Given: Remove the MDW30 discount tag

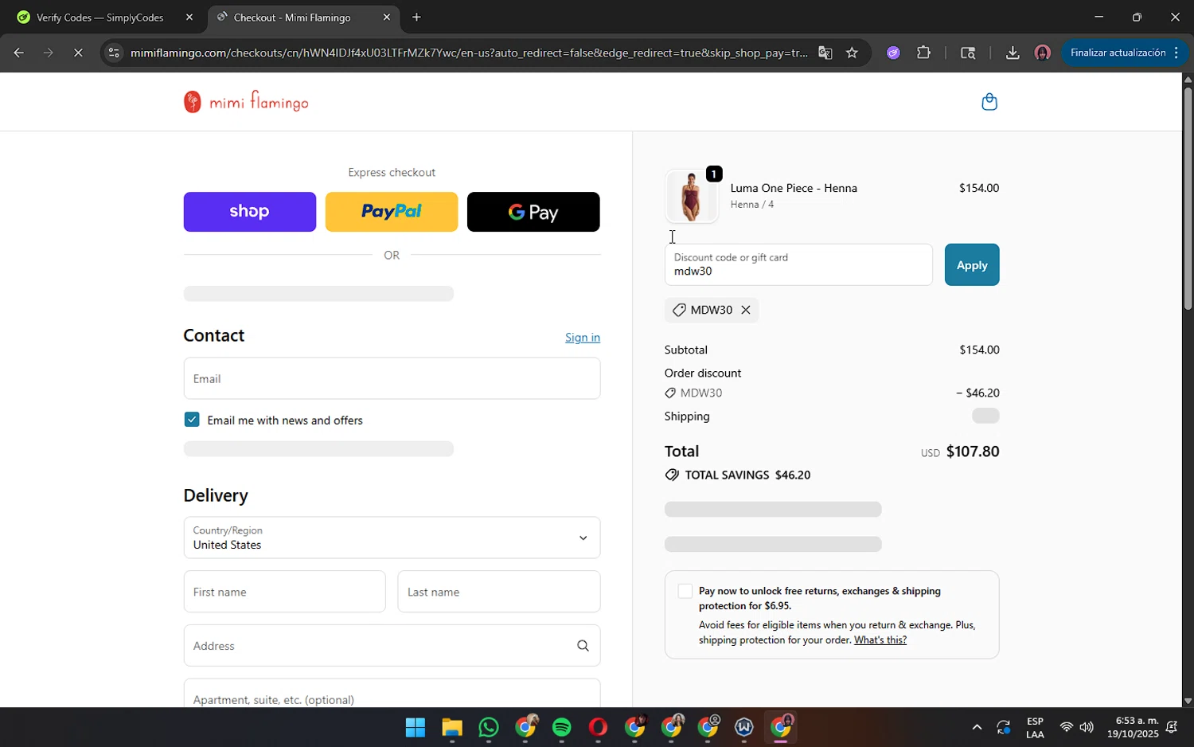Looking at the screenshot, I should (746, 310).
